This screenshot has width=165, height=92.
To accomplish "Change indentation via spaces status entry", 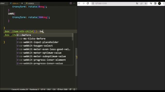I will pos(34,89).
